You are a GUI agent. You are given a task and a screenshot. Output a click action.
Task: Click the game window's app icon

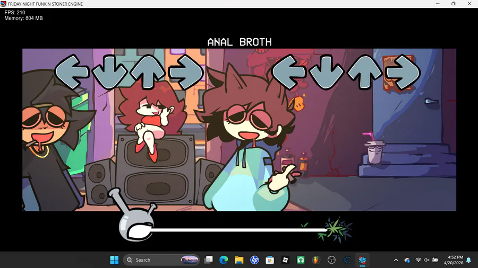pos(3,4)
